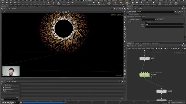Switch to the Performance Monitor tab
The height and width of the screenshot is (104, 186).
click(x=145, y=6)
